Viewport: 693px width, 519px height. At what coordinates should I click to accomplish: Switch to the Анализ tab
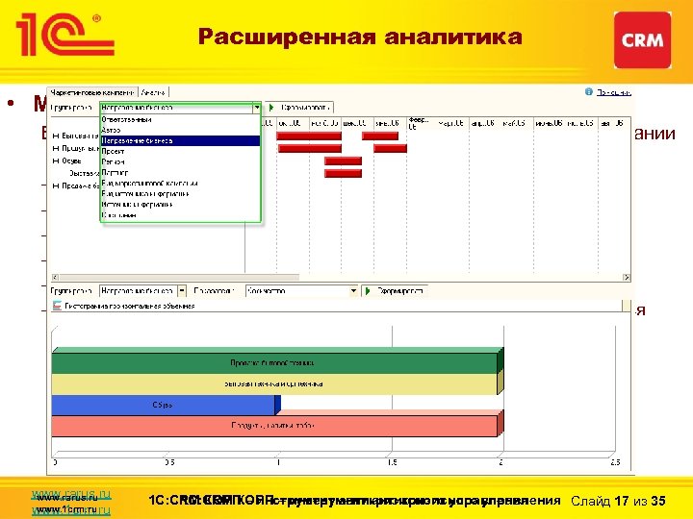pyautogui.click(x=153, y=92)
